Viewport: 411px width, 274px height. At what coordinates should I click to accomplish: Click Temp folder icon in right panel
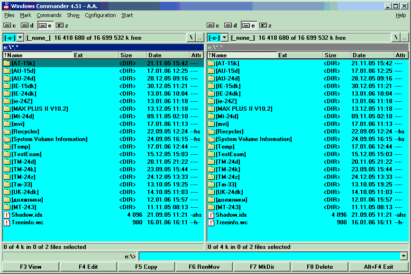click(x=211, y=147)
